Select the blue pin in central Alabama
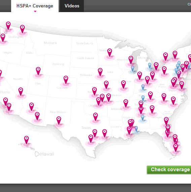Viewport: 191px width, 192px height. tap(142, 118)
